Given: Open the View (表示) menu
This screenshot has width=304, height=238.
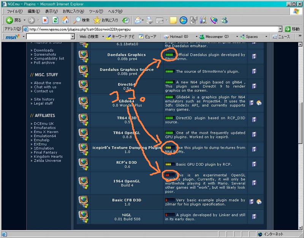Looking at the screenshot, I should (51, 11).
